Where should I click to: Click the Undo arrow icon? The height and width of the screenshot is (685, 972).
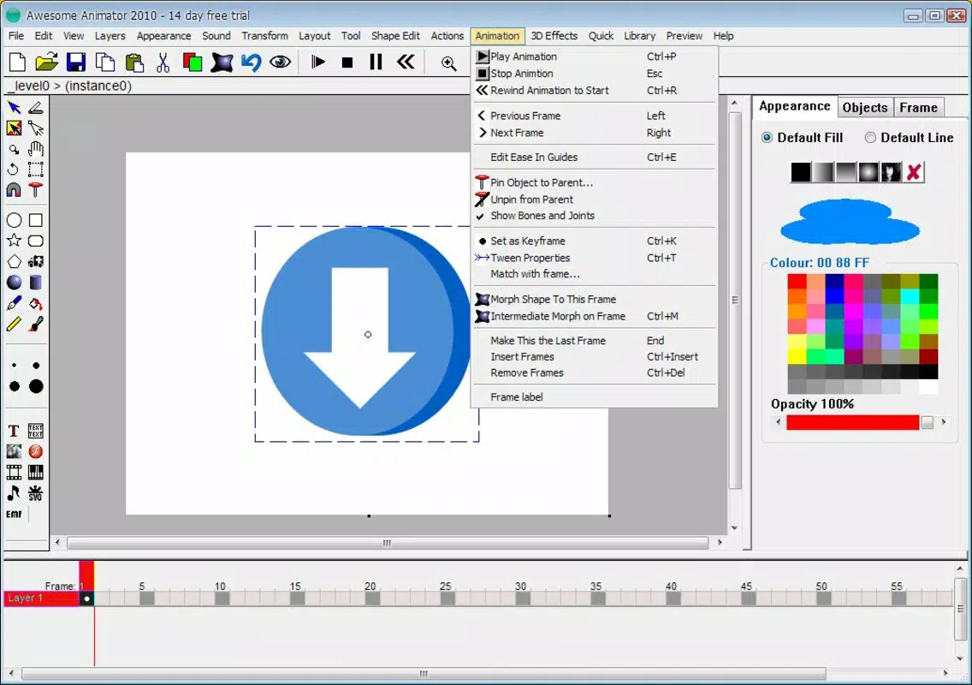(251, 62)
